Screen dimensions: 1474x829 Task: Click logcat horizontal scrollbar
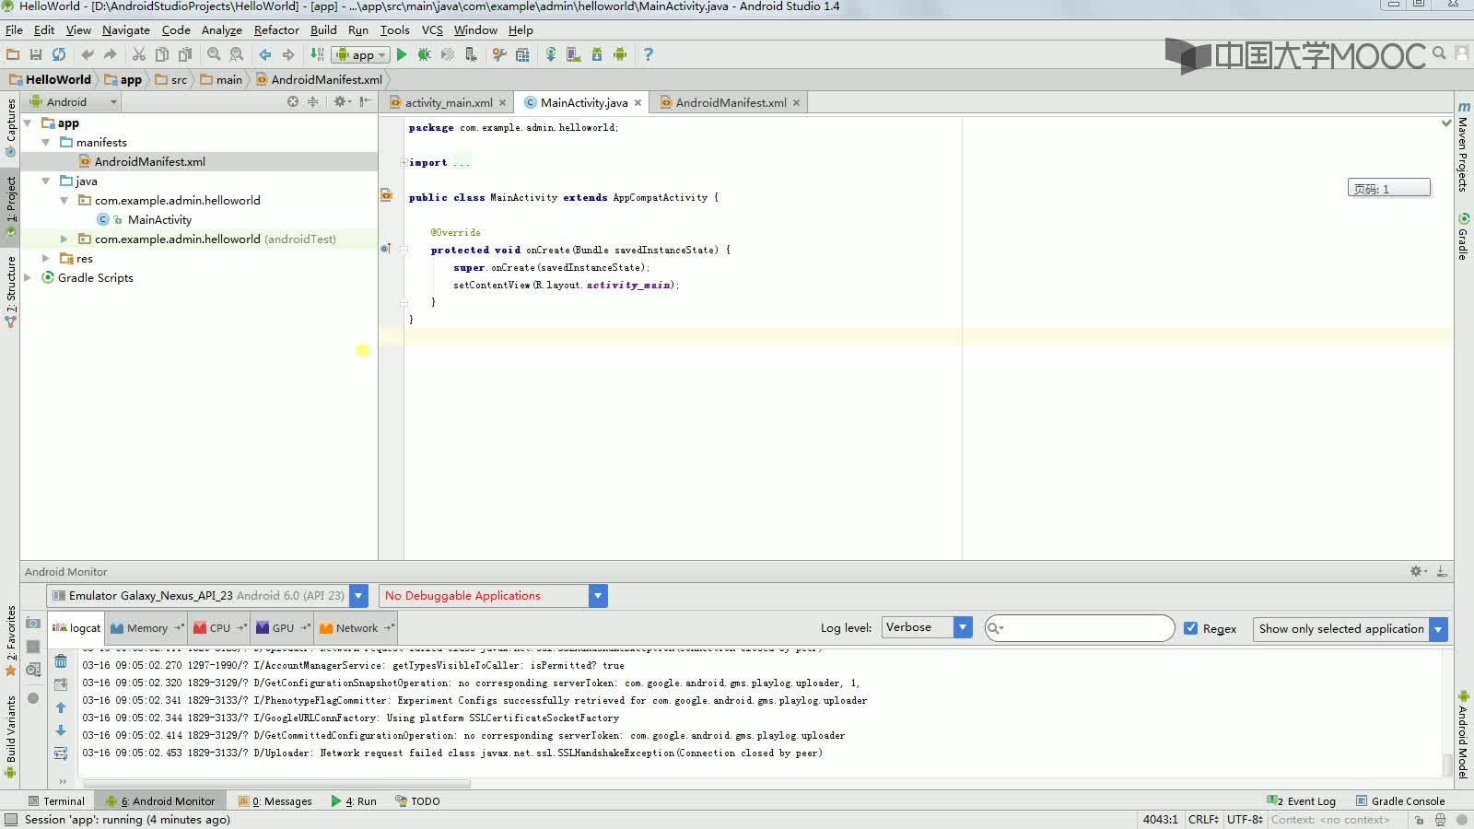[276, 784]
